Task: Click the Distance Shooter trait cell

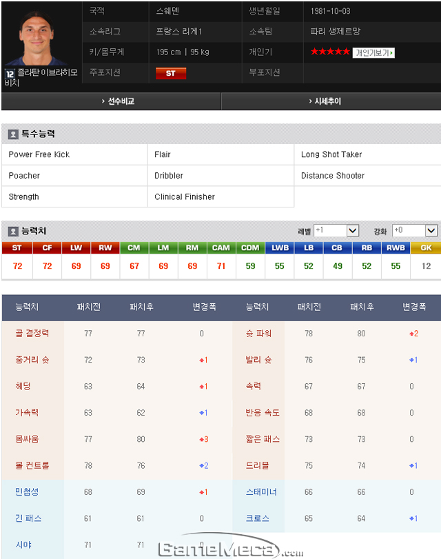Action: (x=367, y=175)
